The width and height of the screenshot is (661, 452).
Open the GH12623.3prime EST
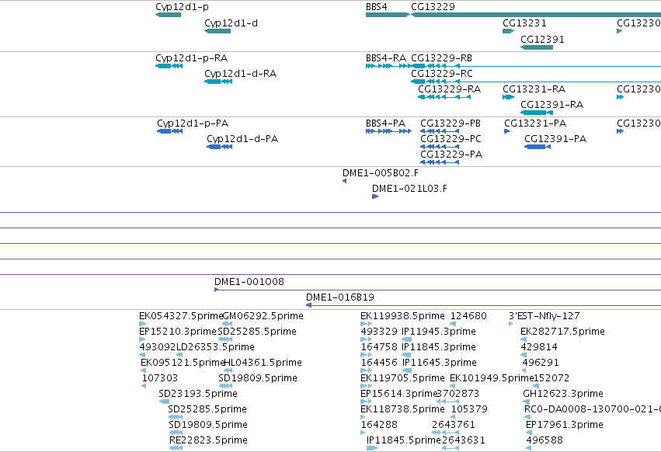tap(526, 402)
